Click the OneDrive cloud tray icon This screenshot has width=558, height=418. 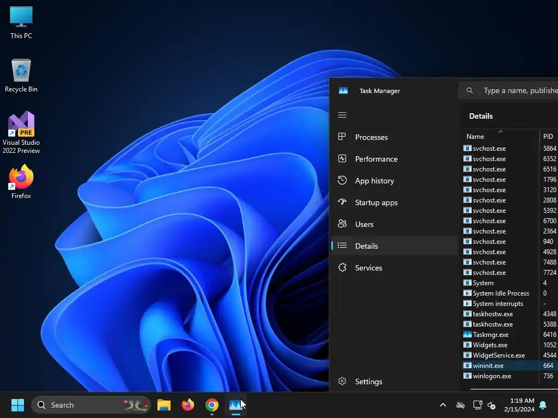click(x=460, y=405)
